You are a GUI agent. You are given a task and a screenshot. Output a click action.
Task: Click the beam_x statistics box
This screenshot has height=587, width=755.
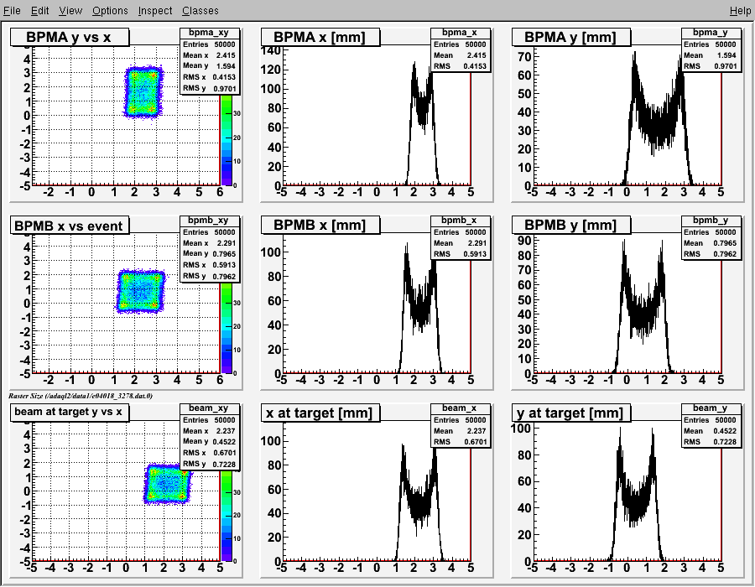(x=461, y=426)
